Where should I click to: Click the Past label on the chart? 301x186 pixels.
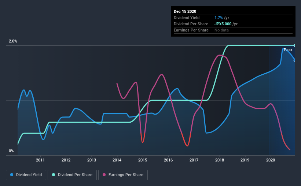[288, 50]
